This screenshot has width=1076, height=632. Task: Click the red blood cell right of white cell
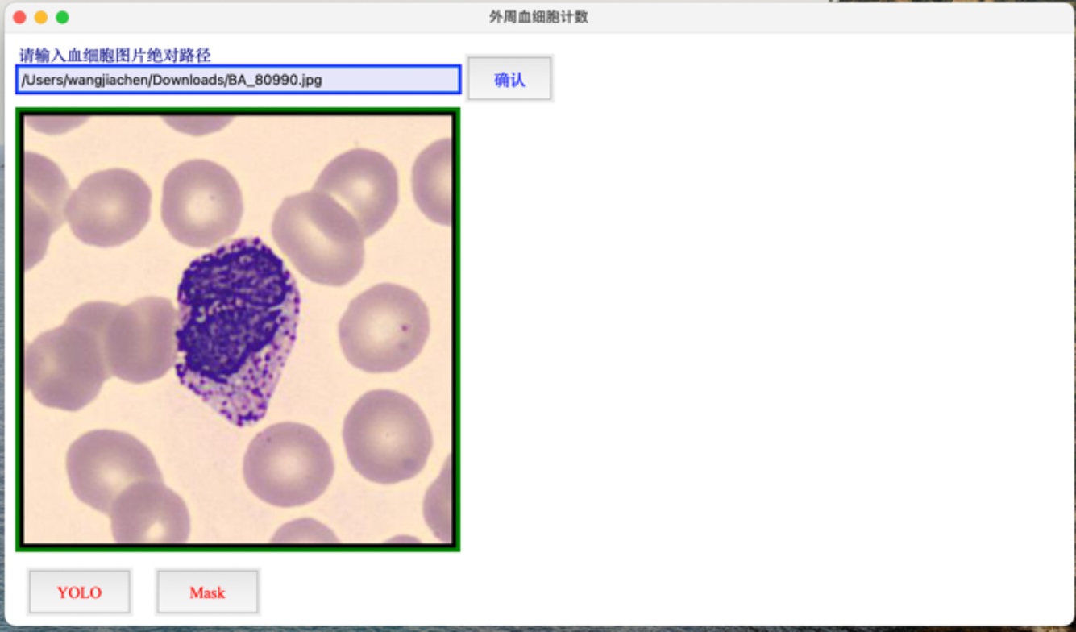point(383,326)
